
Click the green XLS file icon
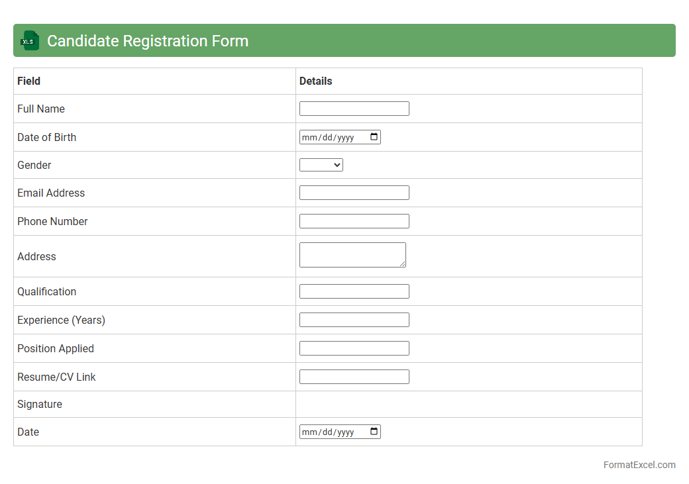click(30, 40)
